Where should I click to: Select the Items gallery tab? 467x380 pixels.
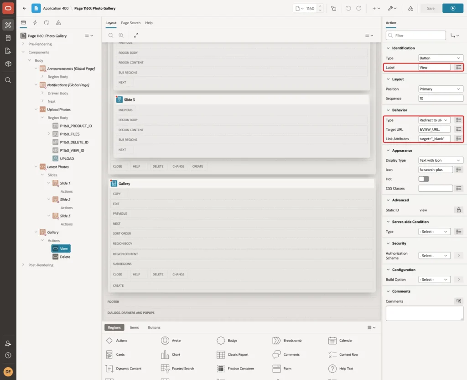[x=135, y=327]
